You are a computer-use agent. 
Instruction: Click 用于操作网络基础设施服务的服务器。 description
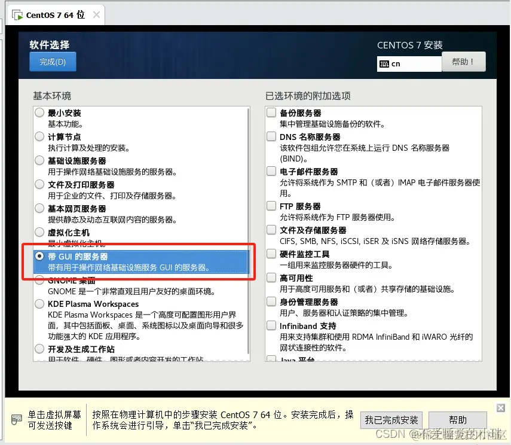pos(112,172)
